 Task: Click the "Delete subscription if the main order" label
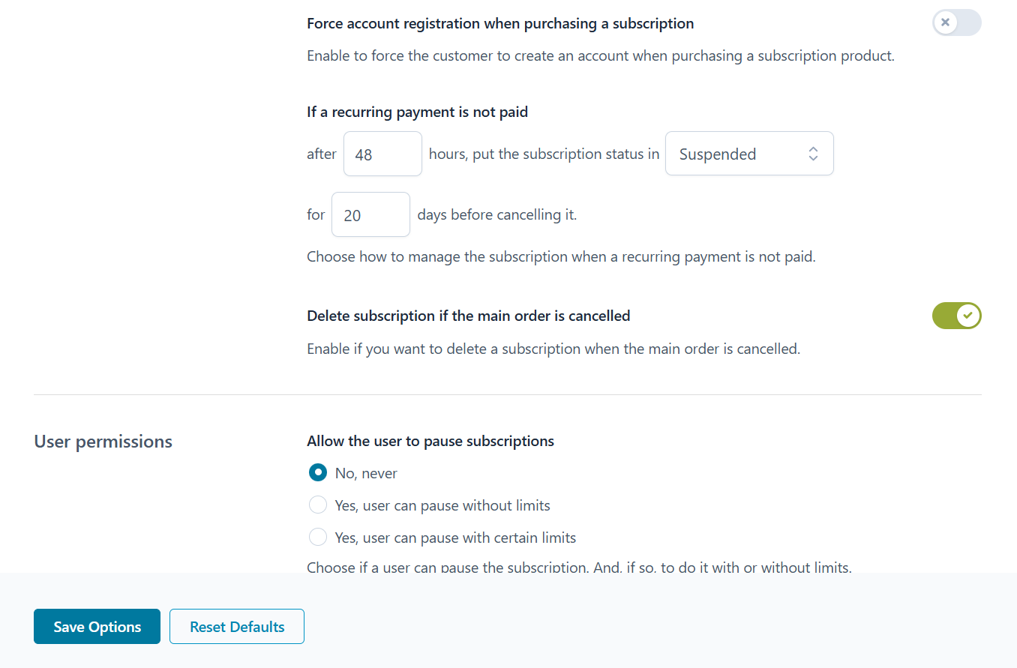468,316
